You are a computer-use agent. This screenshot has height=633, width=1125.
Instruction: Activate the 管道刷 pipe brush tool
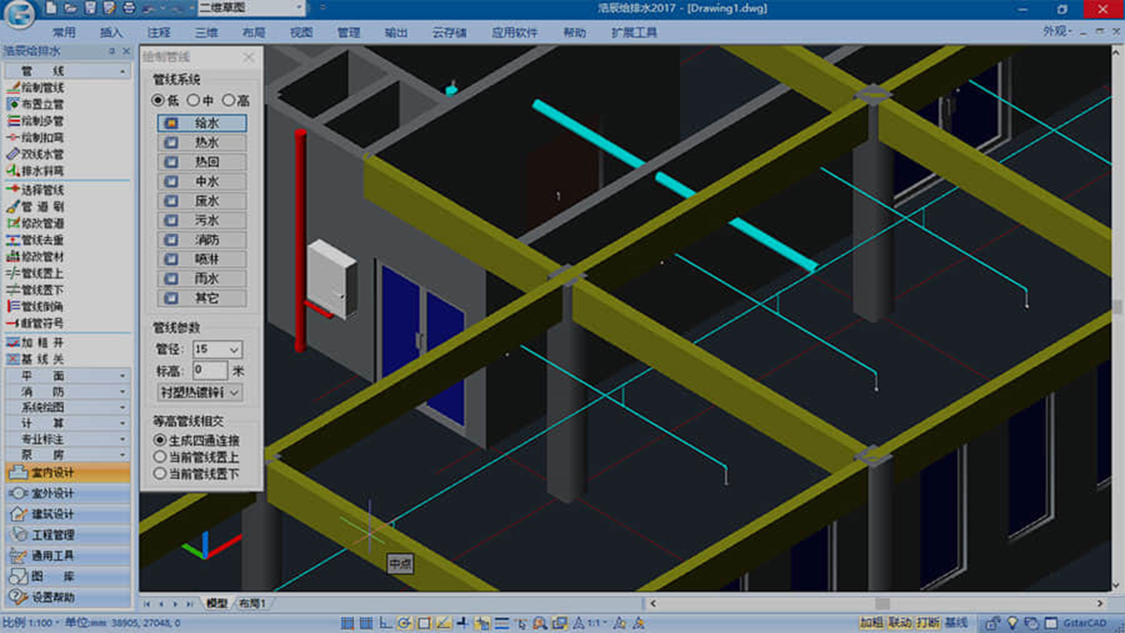coord(42,207)
